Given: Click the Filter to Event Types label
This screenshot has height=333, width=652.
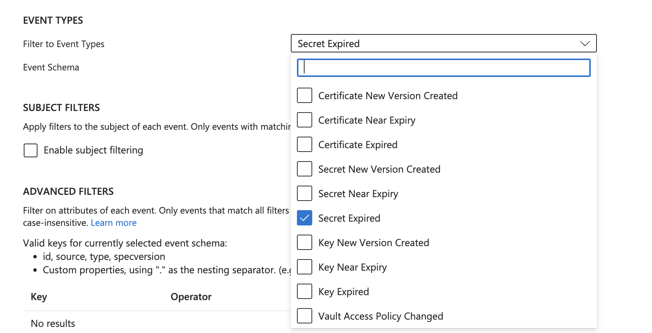Looking at the screenshot, I should click(64, 44).
